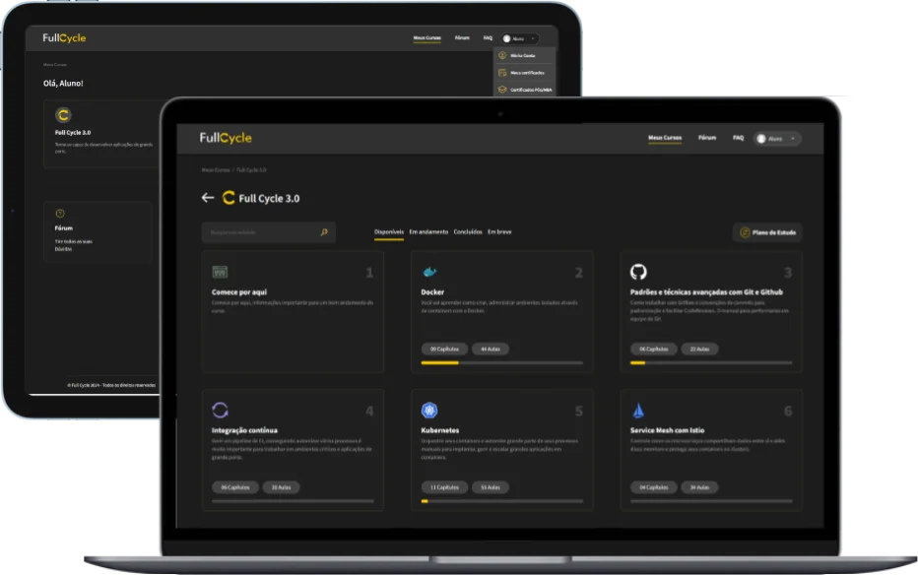The image size is (918, 575).
Task: Click the Integração contínua progress bar
Action: pos(293,501)
